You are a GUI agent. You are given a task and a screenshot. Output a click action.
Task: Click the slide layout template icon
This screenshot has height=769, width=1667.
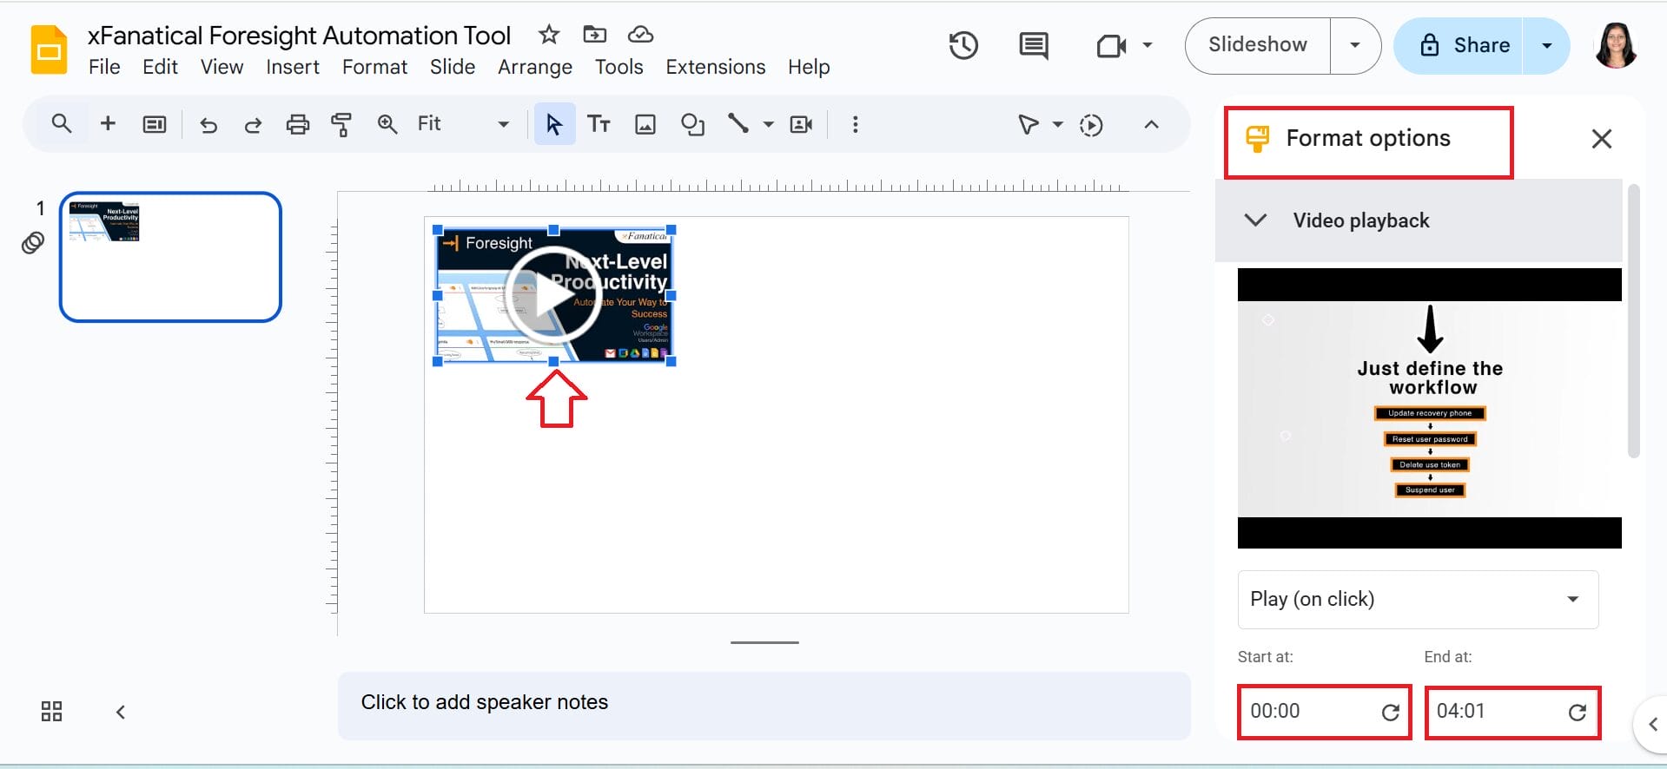point(155,125)
